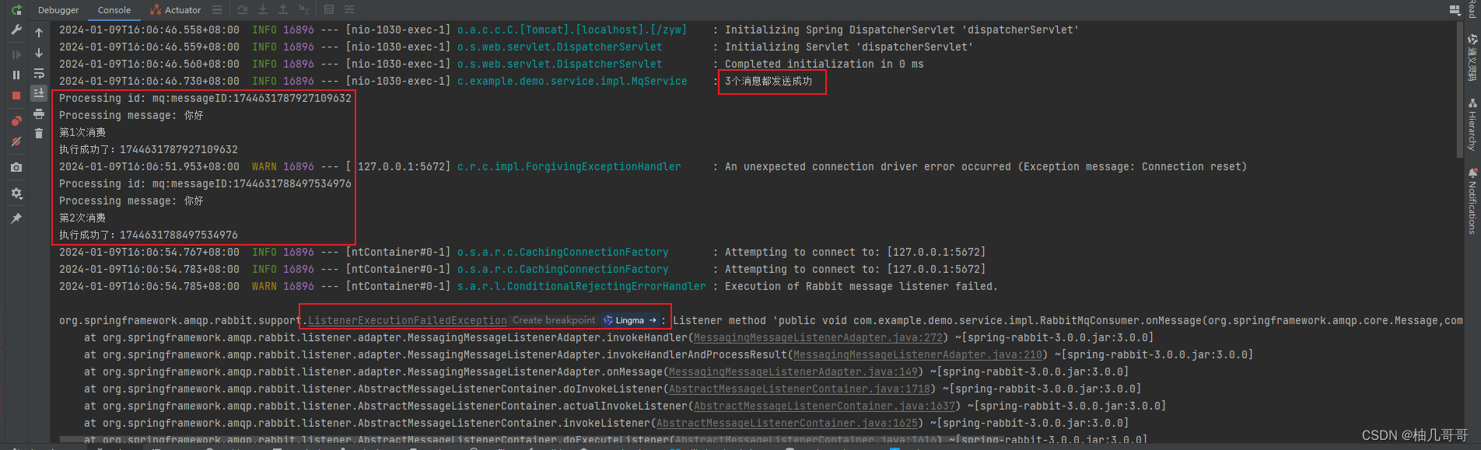This screenshot has width=1481, height=450.
Task: Click the Step Over icon
Action: [243, 9]
